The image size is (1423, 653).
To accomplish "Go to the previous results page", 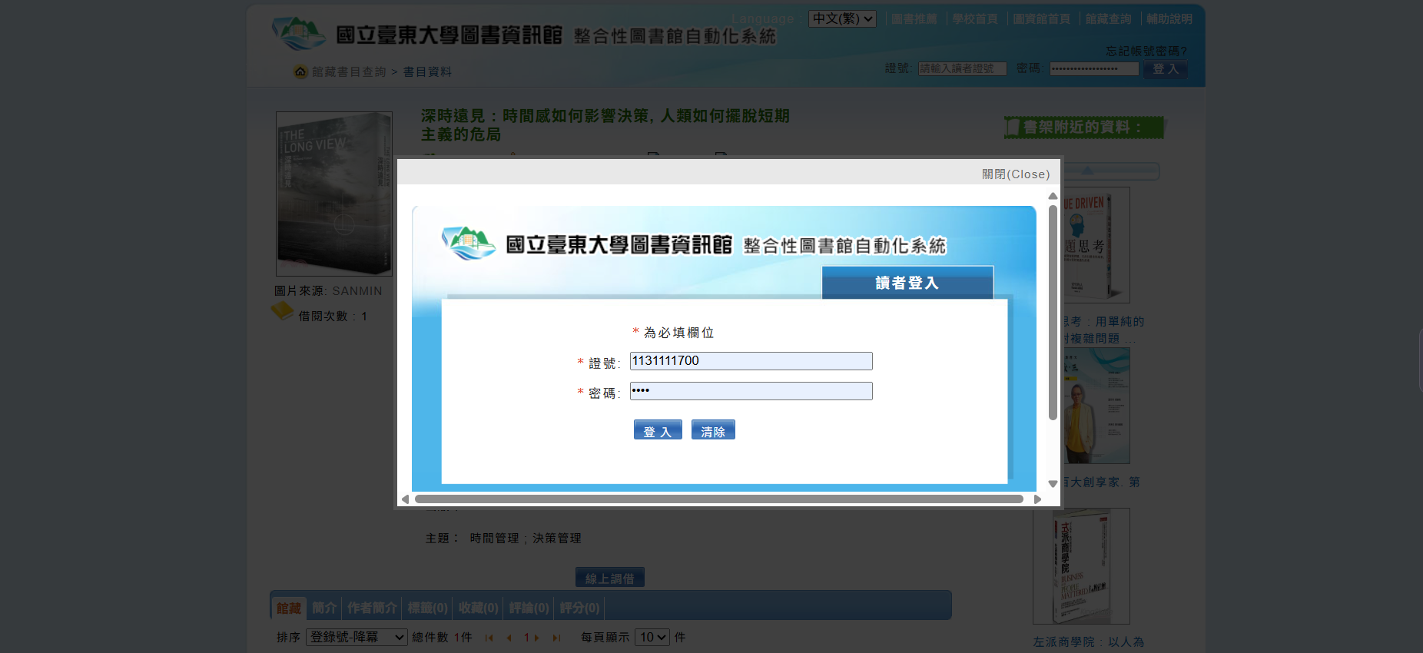I will coord(509,638).
